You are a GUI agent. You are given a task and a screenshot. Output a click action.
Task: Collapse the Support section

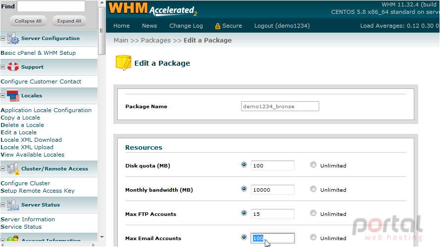[x=3, y=67]
